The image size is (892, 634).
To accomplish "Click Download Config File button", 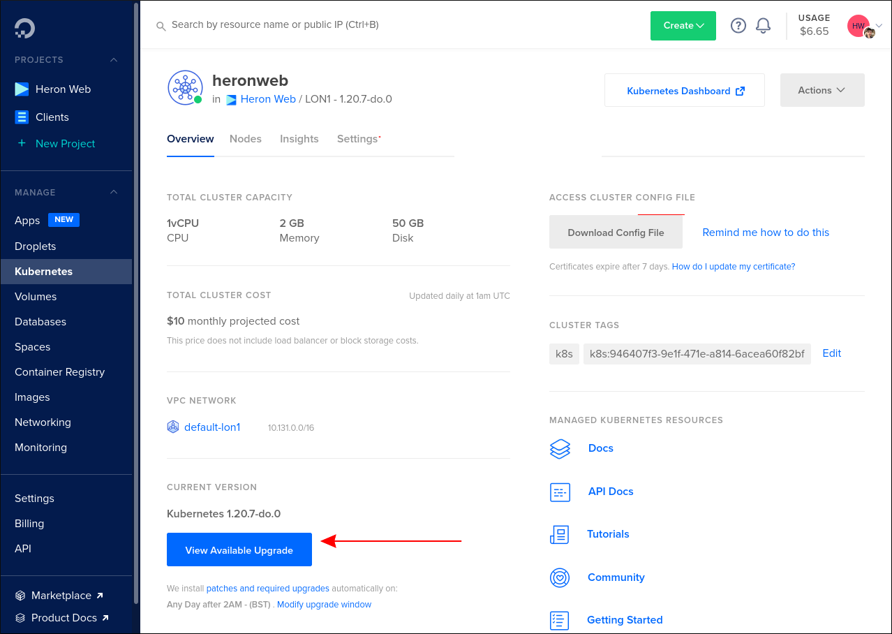I will [616, 233].
